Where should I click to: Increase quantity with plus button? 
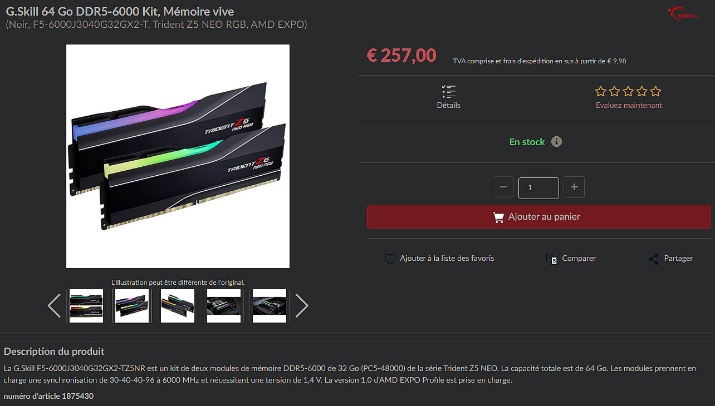coord(574,187)
